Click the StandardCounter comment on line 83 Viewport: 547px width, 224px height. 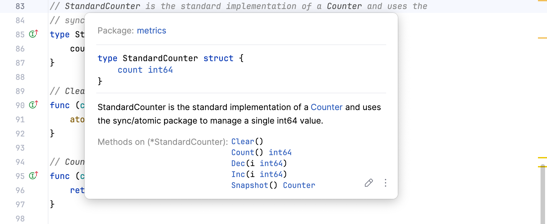click(102, 6)
